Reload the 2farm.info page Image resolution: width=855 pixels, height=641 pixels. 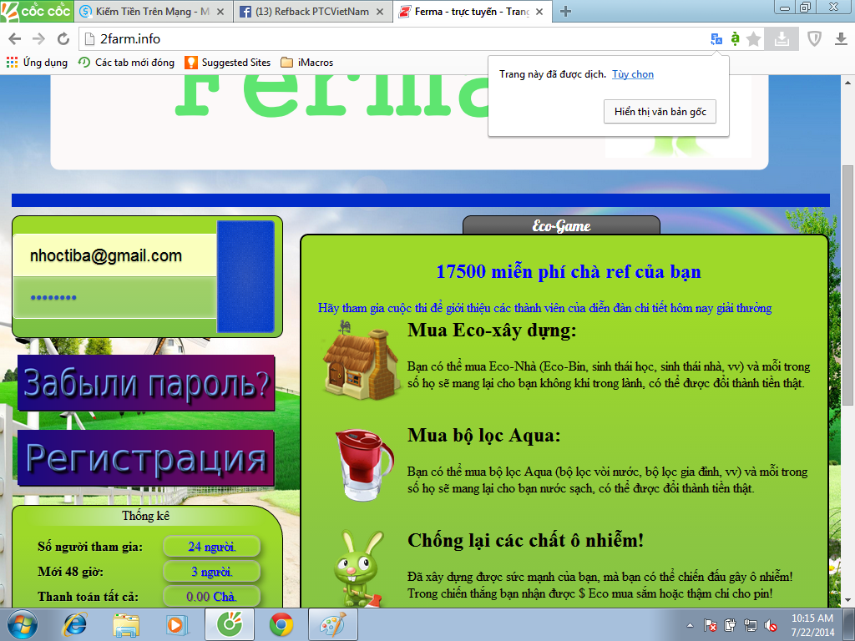tap(63, 38)
